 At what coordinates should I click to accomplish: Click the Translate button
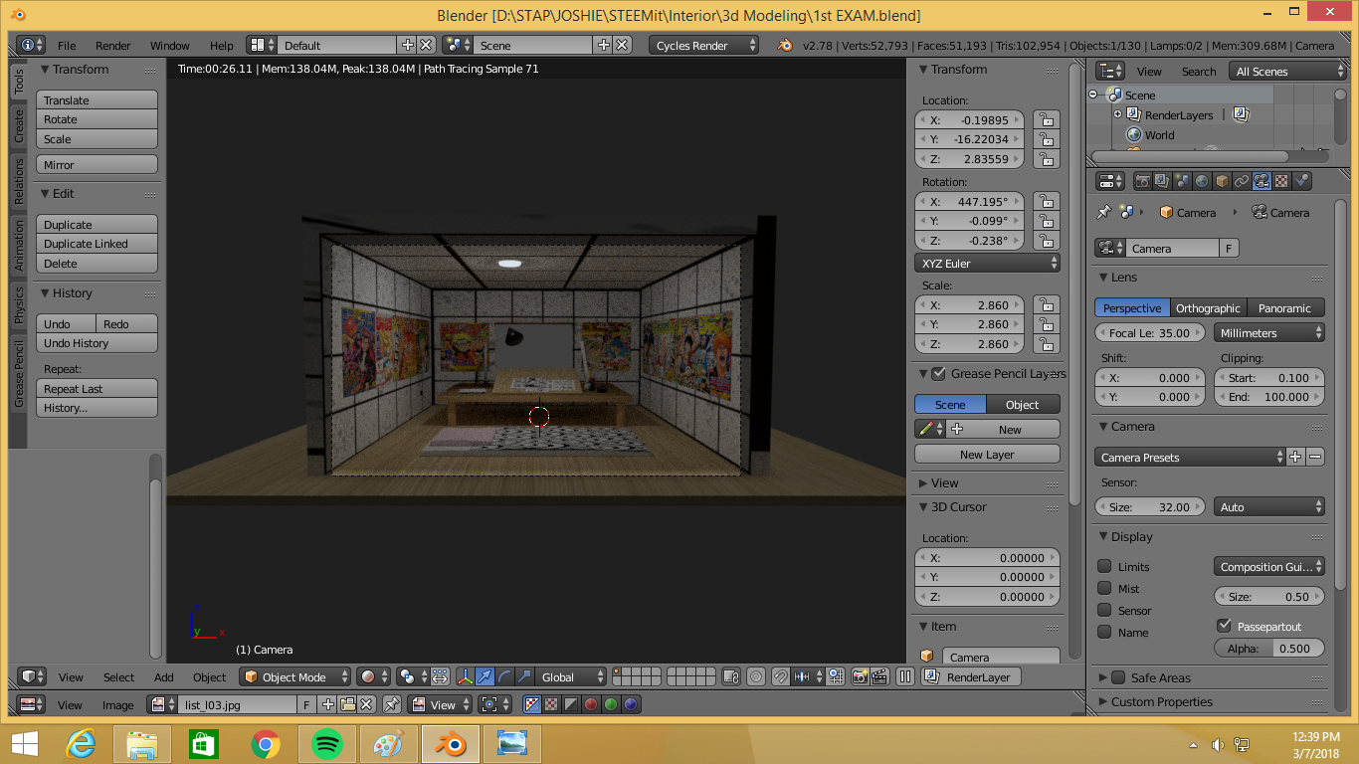[97, 100]
